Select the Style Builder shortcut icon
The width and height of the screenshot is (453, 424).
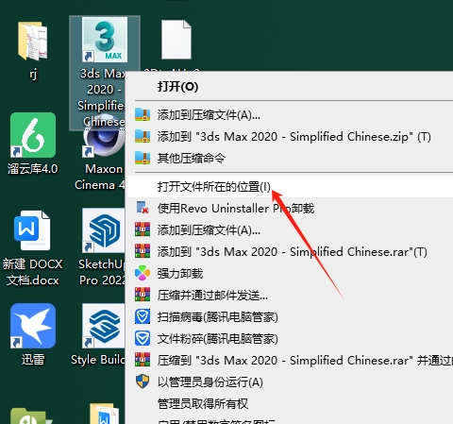pos(104,326)
